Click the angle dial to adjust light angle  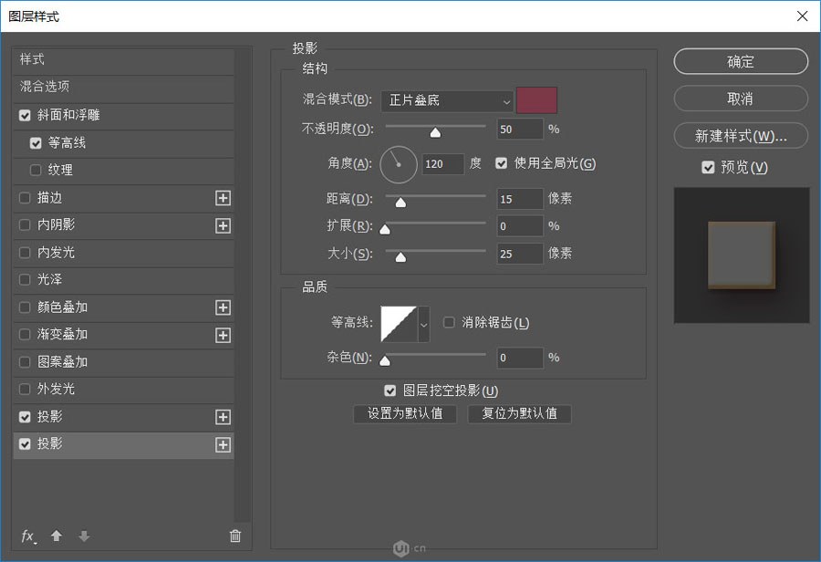click(398, 164)
